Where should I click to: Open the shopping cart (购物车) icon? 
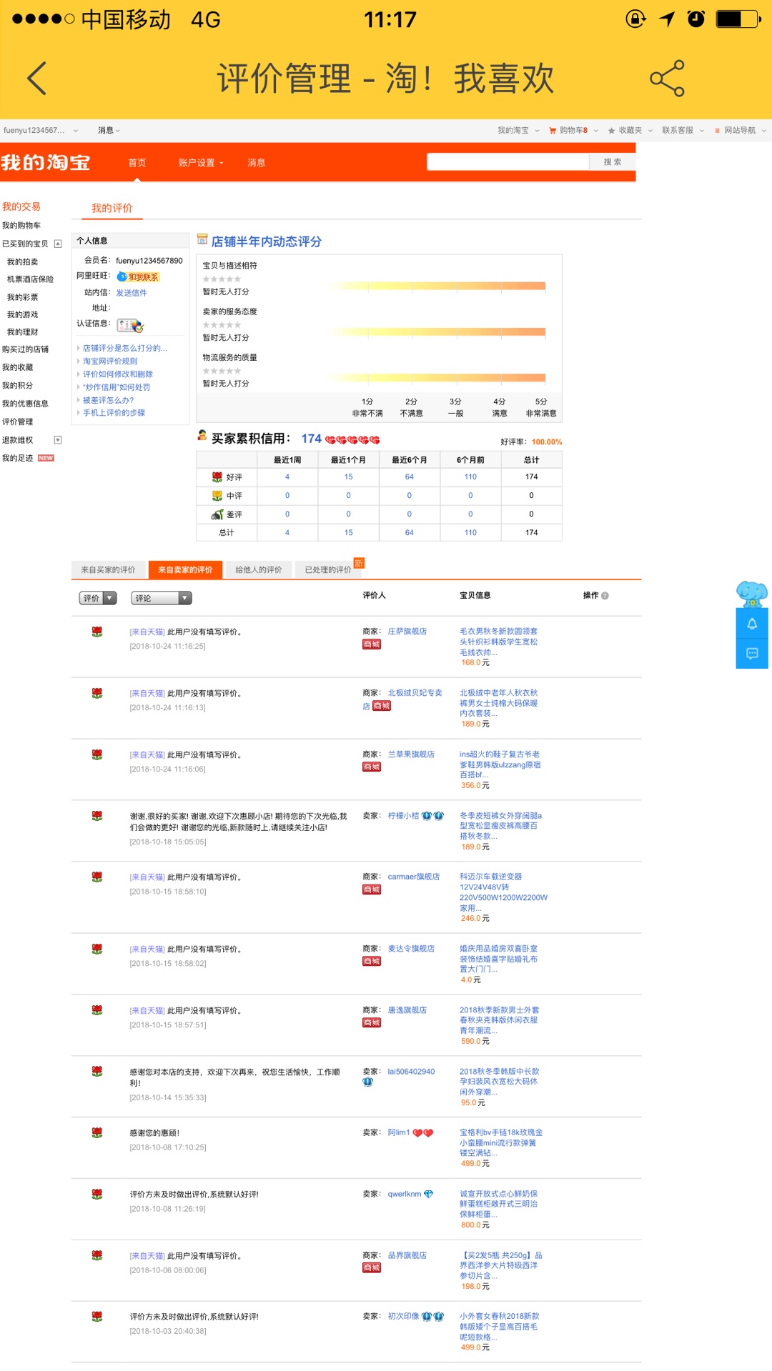[553, 131]
